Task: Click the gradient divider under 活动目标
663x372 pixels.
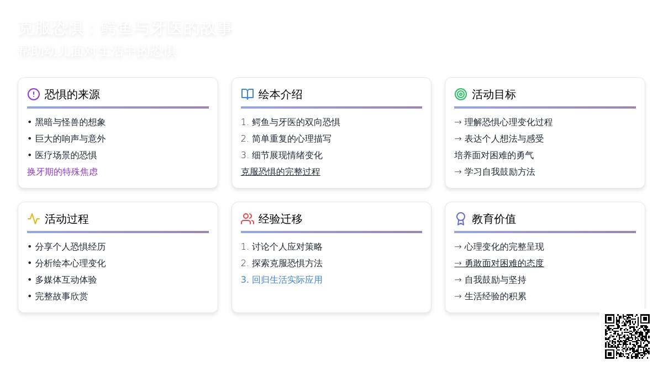Action: [x=545, y=107]
